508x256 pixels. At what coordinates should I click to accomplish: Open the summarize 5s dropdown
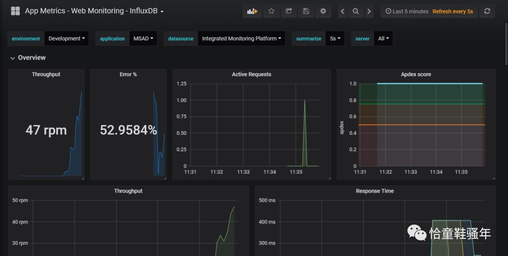point(335,39)
